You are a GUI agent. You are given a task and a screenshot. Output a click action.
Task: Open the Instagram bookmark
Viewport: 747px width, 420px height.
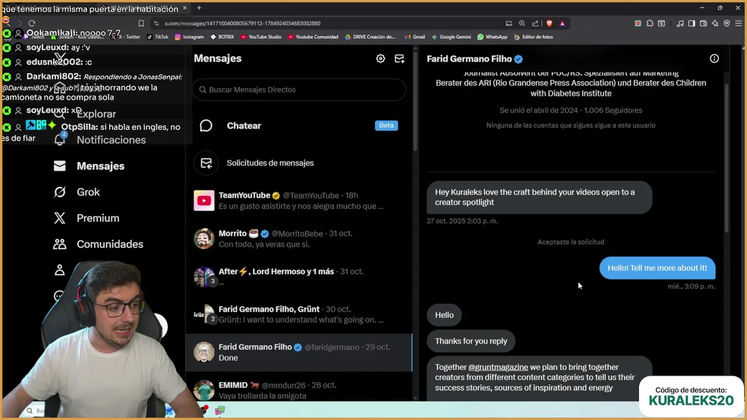189,37
